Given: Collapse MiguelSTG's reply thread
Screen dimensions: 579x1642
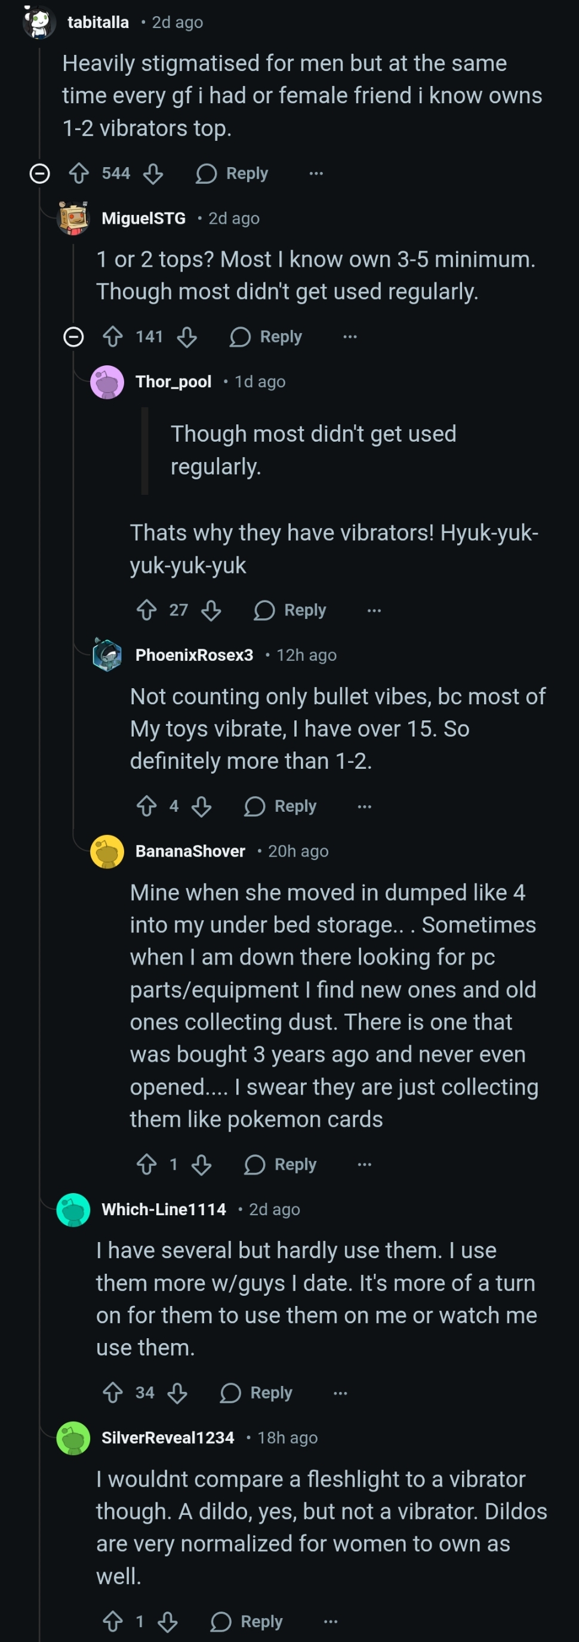Looking at the screenshot, I should (x=74, y=337).
